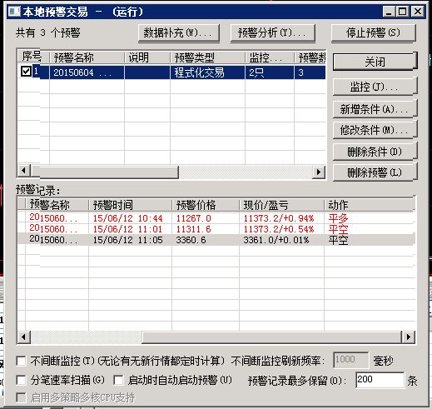
Task: Click the records list horizontal scrollbar thumb
Action: 271,337
